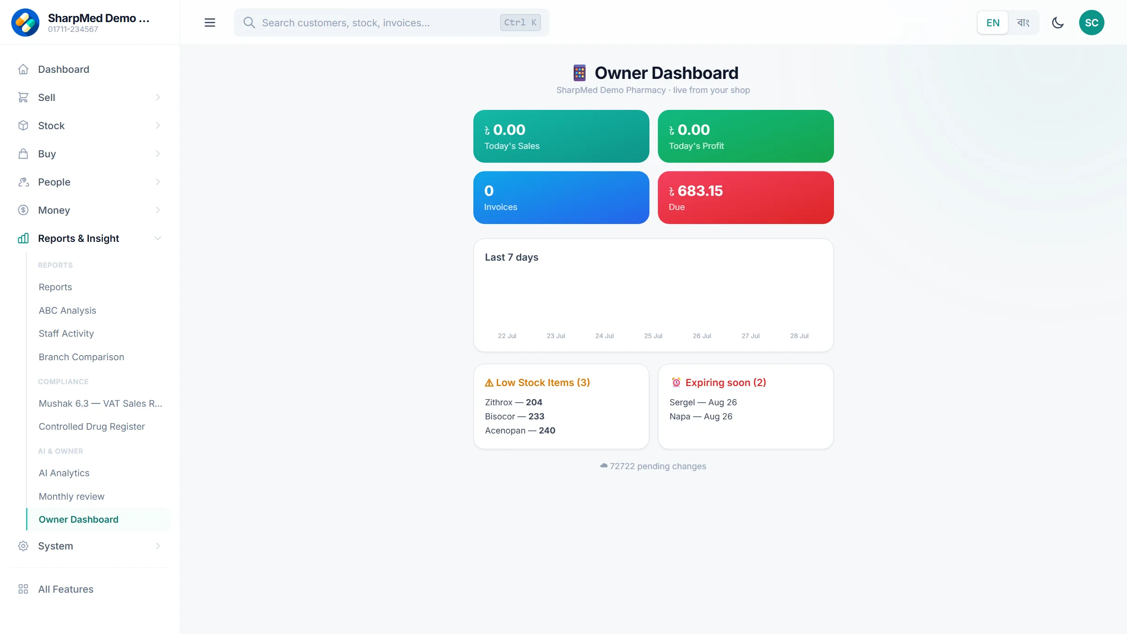Expand the Sell menu chevron
The image size is (1127, 634).
[x=158, y=98]
